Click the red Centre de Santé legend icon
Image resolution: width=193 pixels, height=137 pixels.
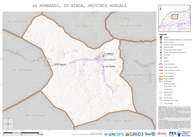[x=161, y=42]
